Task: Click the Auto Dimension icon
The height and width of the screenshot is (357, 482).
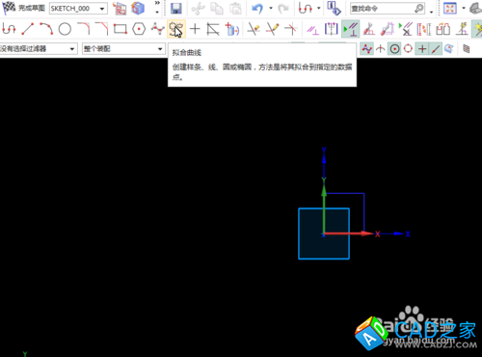Action: [388, 29]
